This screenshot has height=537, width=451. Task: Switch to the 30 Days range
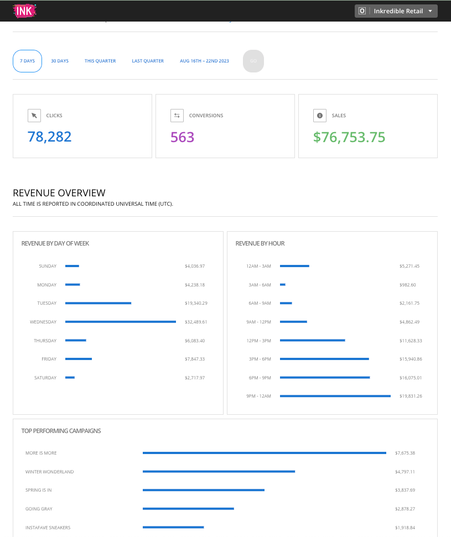tap(60, 61)
